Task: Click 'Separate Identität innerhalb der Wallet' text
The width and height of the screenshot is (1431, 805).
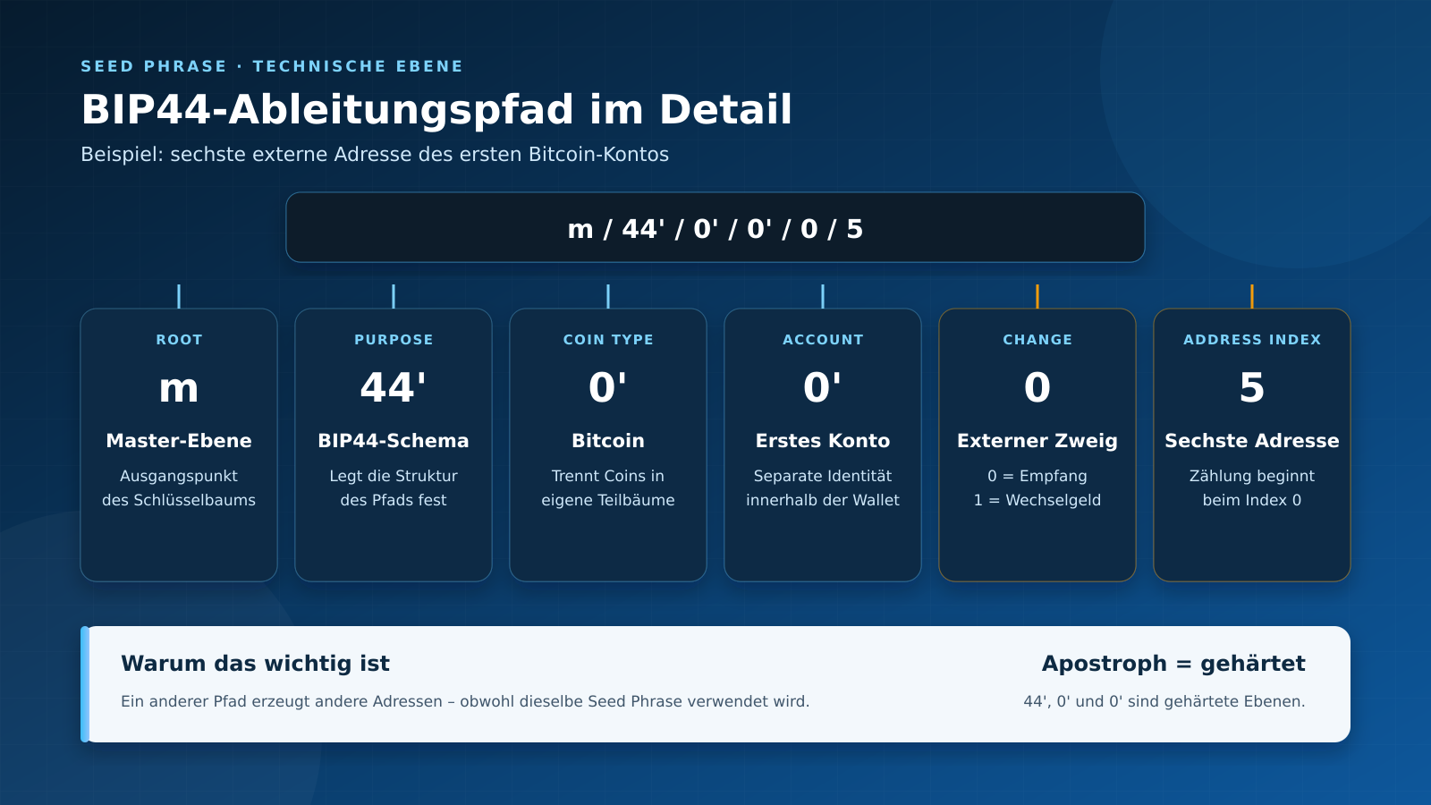Action: [823, 488]
